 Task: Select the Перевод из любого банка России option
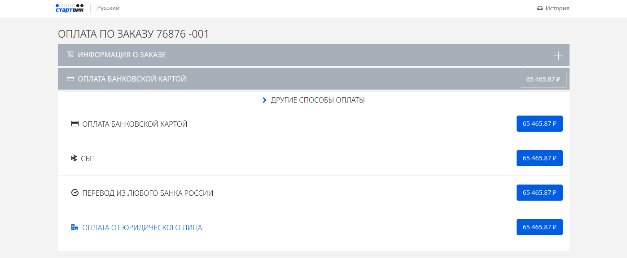click(x=148, y=193)
